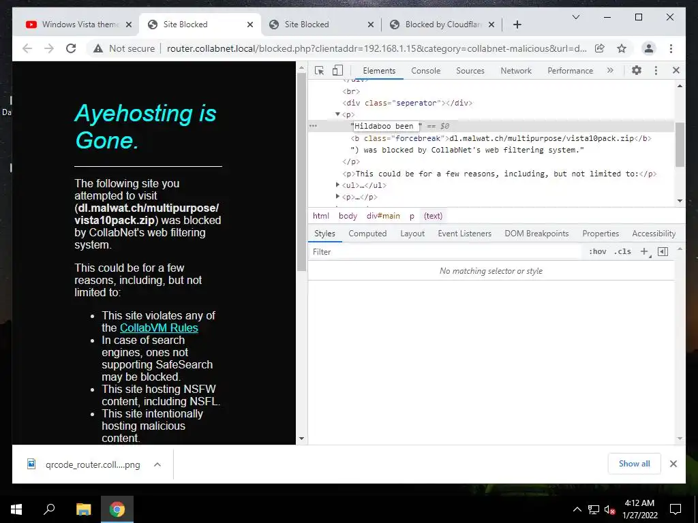The height and width of the screenshot is (523, 698).
Task: Close the DevTools panel
Action: click(676, 70)
